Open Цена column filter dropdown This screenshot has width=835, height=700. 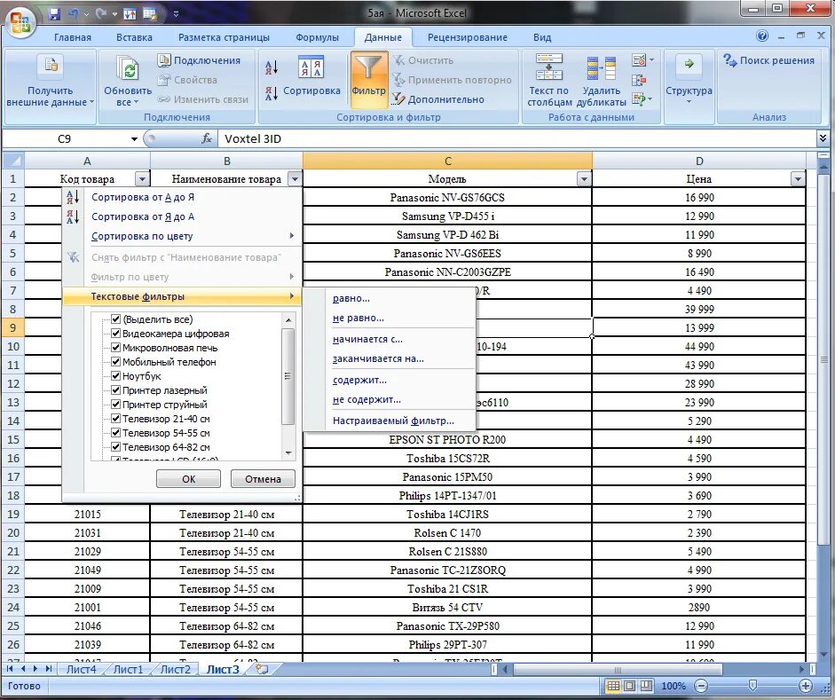click(797, 179)
